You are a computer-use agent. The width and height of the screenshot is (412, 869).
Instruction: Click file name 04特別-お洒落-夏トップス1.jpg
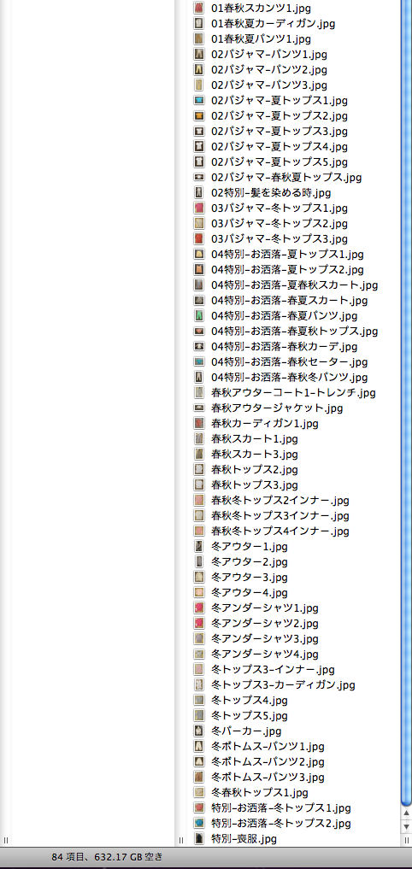pos(287,255)
